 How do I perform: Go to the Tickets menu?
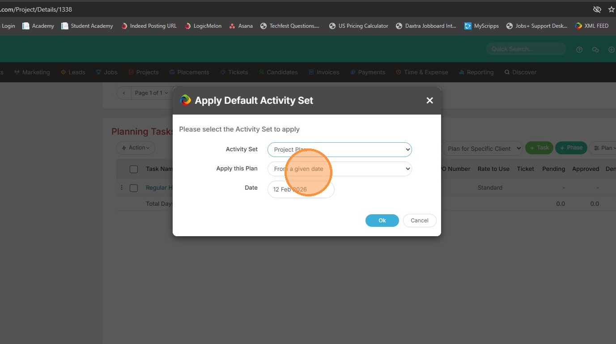click(234, 72)
